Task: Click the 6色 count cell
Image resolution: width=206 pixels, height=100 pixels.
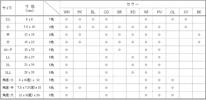Action: 52,88
